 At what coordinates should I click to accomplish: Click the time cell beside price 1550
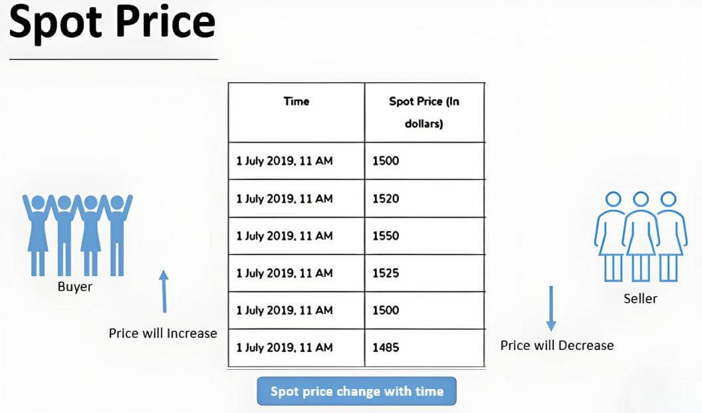[296, 236]
